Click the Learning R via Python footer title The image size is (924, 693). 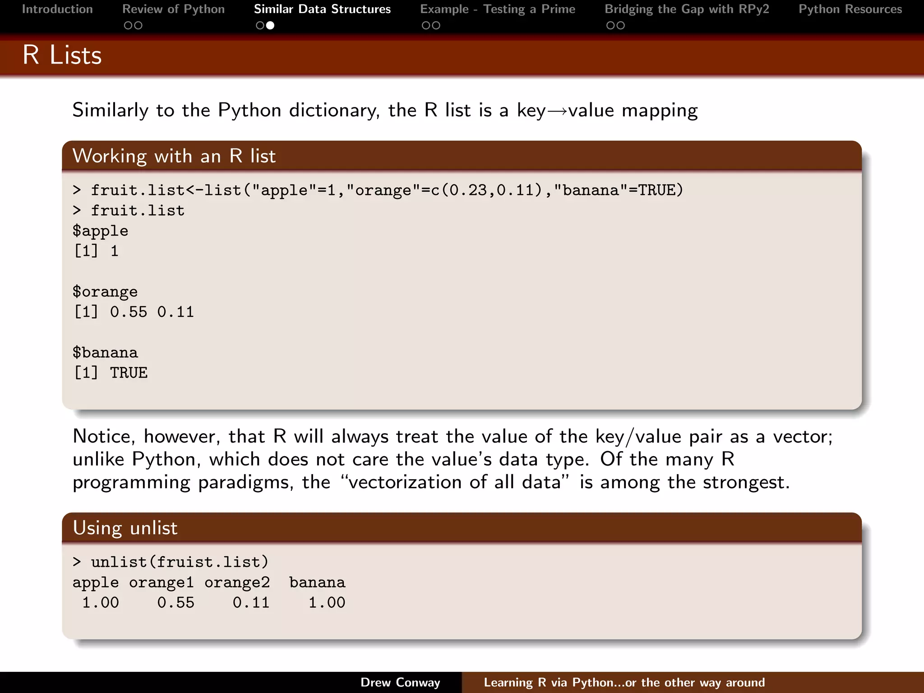point(624,682)
